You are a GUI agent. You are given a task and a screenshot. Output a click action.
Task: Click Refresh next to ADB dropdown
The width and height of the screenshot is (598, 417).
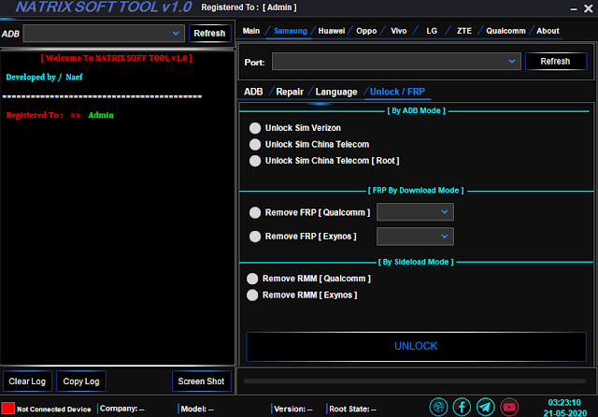209,34
